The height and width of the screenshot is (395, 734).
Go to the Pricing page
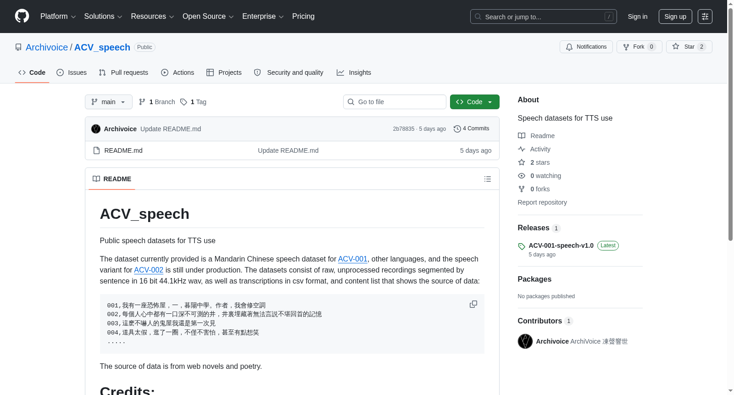pyautogui.click(x=303, y=17)
